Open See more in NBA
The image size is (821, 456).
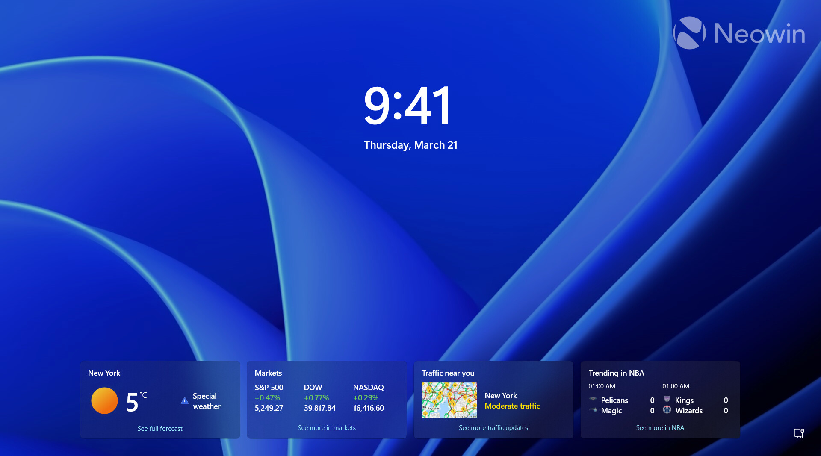[660, 427]
